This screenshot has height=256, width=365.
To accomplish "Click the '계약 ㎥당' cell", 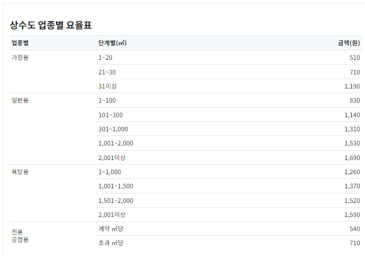I will [x=111, y=229].
